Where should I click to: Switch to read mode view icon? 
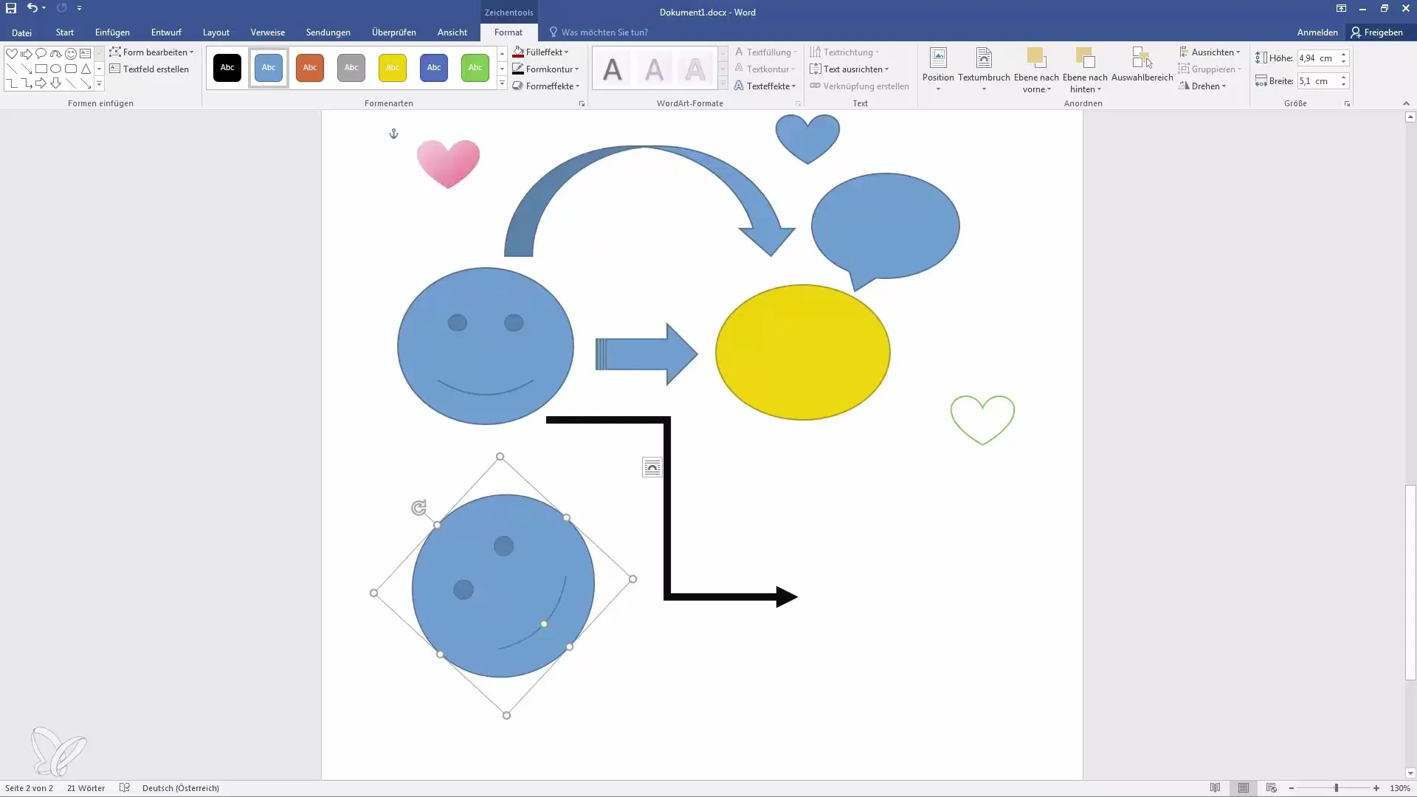1215,787
